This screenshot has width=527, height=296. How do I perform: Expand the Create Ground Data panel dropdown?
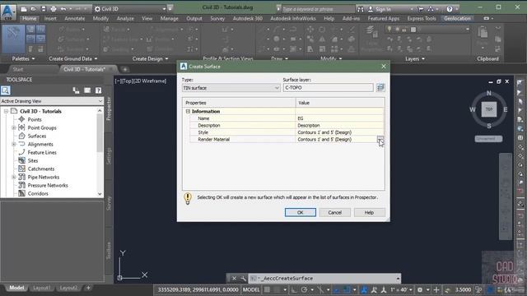click(73, 58)
